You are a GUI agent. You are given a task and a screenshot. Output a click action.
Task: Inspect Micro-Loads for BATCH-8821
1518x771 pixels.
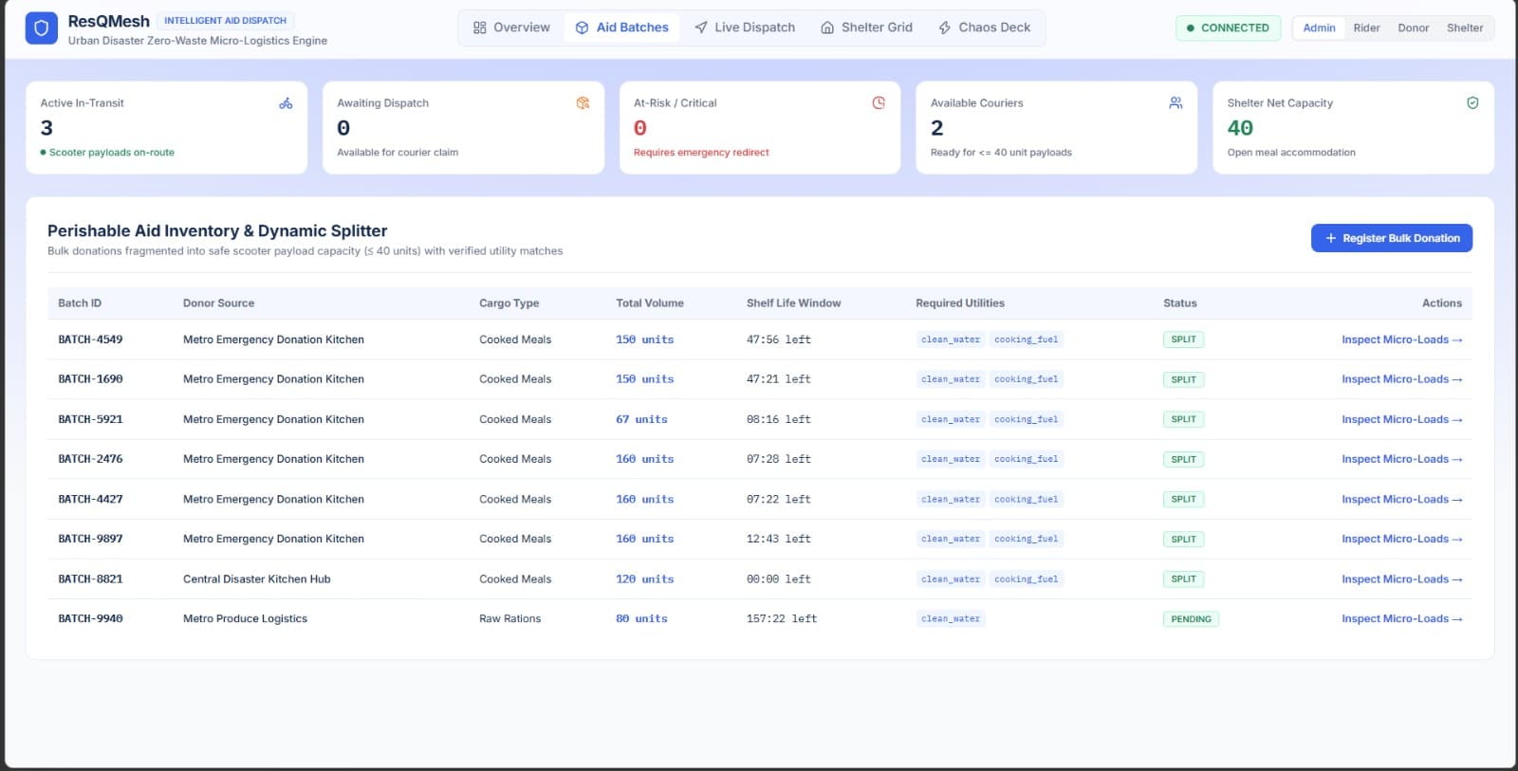tap(1401, 579)
